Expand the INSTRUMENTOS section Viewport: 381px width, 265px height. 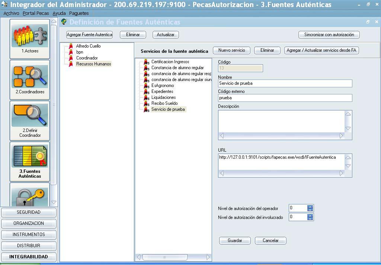(x=29, y=235)
